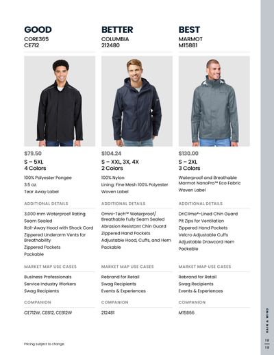Image resolution: width=274 pixels, height=355 pixels.
Task: Click the CORE365 CE712 jacket photo
Action: 60,101
